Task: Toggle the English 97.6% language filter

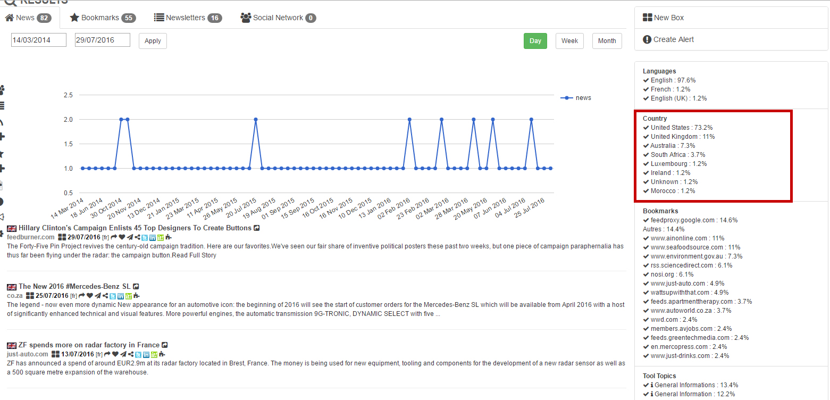Action: (669, 80)
